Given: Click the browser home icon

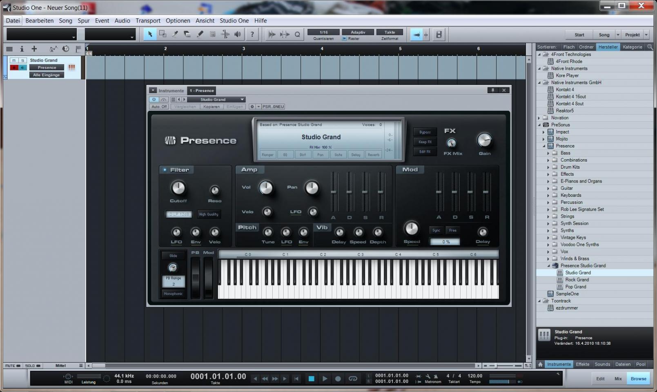Looking at the screenshot, I should [x=540, y=364].
